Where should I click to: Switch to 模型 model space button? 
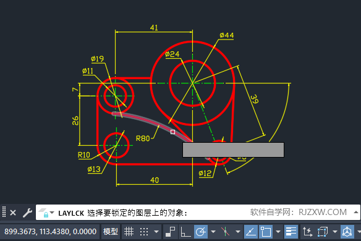(111, 232)
